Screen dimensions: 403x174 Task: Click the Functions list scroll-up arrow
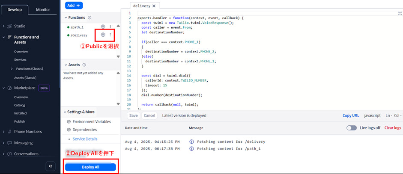point(118,26)
